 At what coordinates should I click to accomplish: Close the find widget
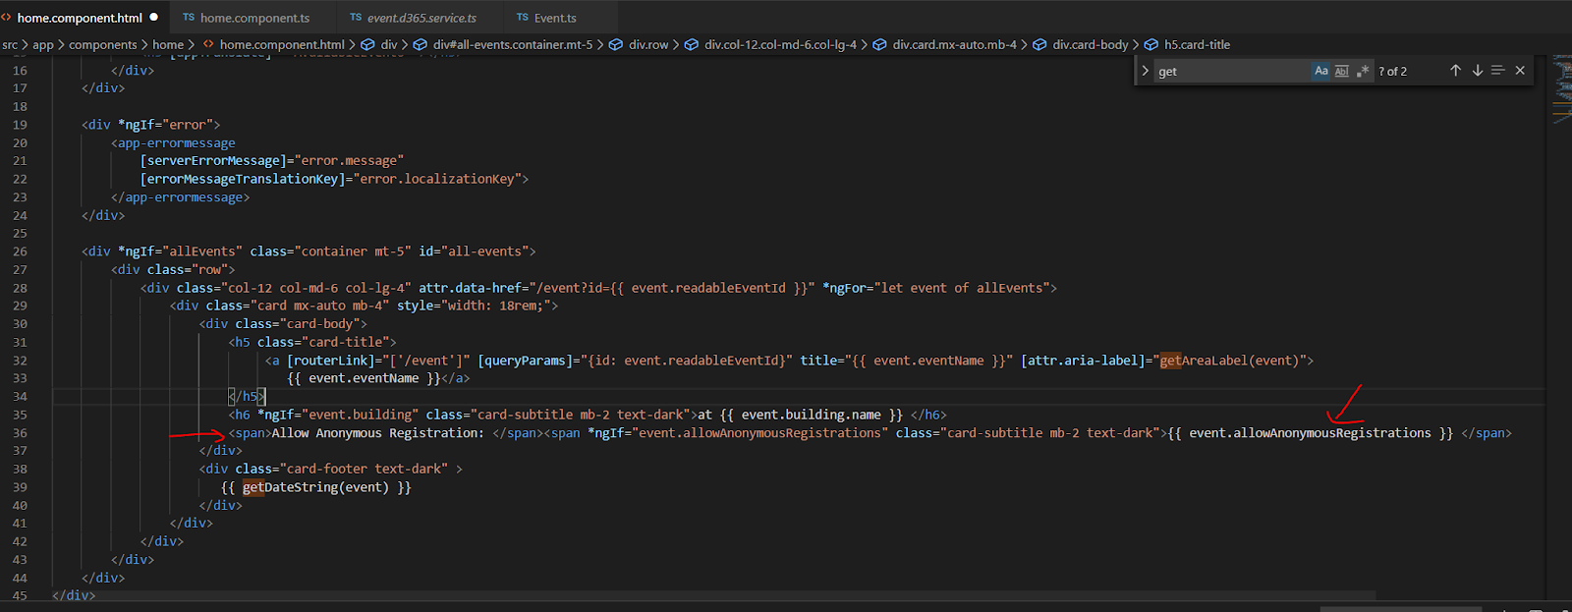[1520, 71]
